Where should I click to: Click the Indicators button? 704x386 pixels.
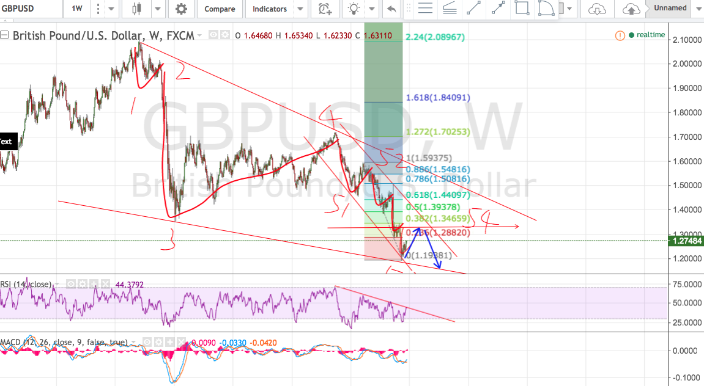point(269,9)
